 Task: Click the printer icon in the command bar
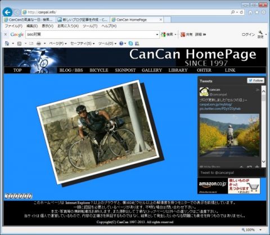pos(39,44)
